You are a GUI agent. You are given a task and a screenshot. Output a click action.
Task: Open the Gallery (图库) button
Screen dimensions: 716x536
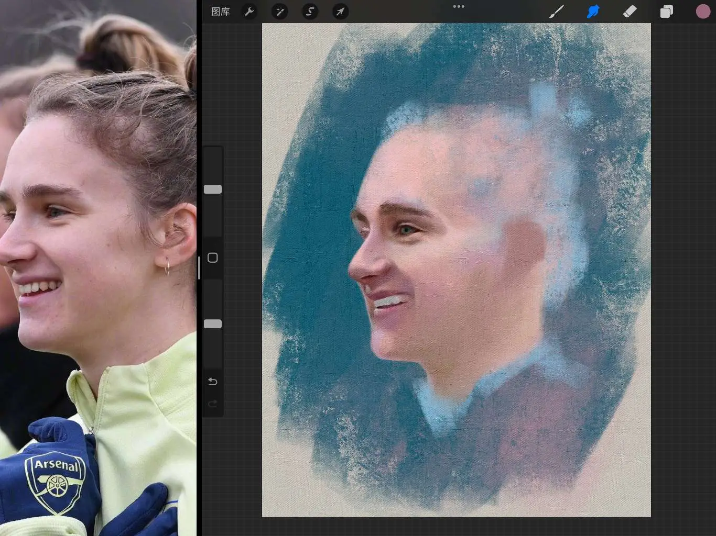click(220, 12)
